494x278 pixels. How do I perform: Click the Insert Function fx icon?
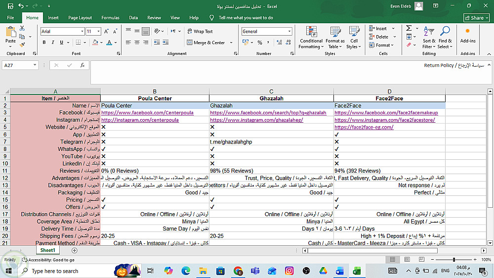click(x=82, y=65)
